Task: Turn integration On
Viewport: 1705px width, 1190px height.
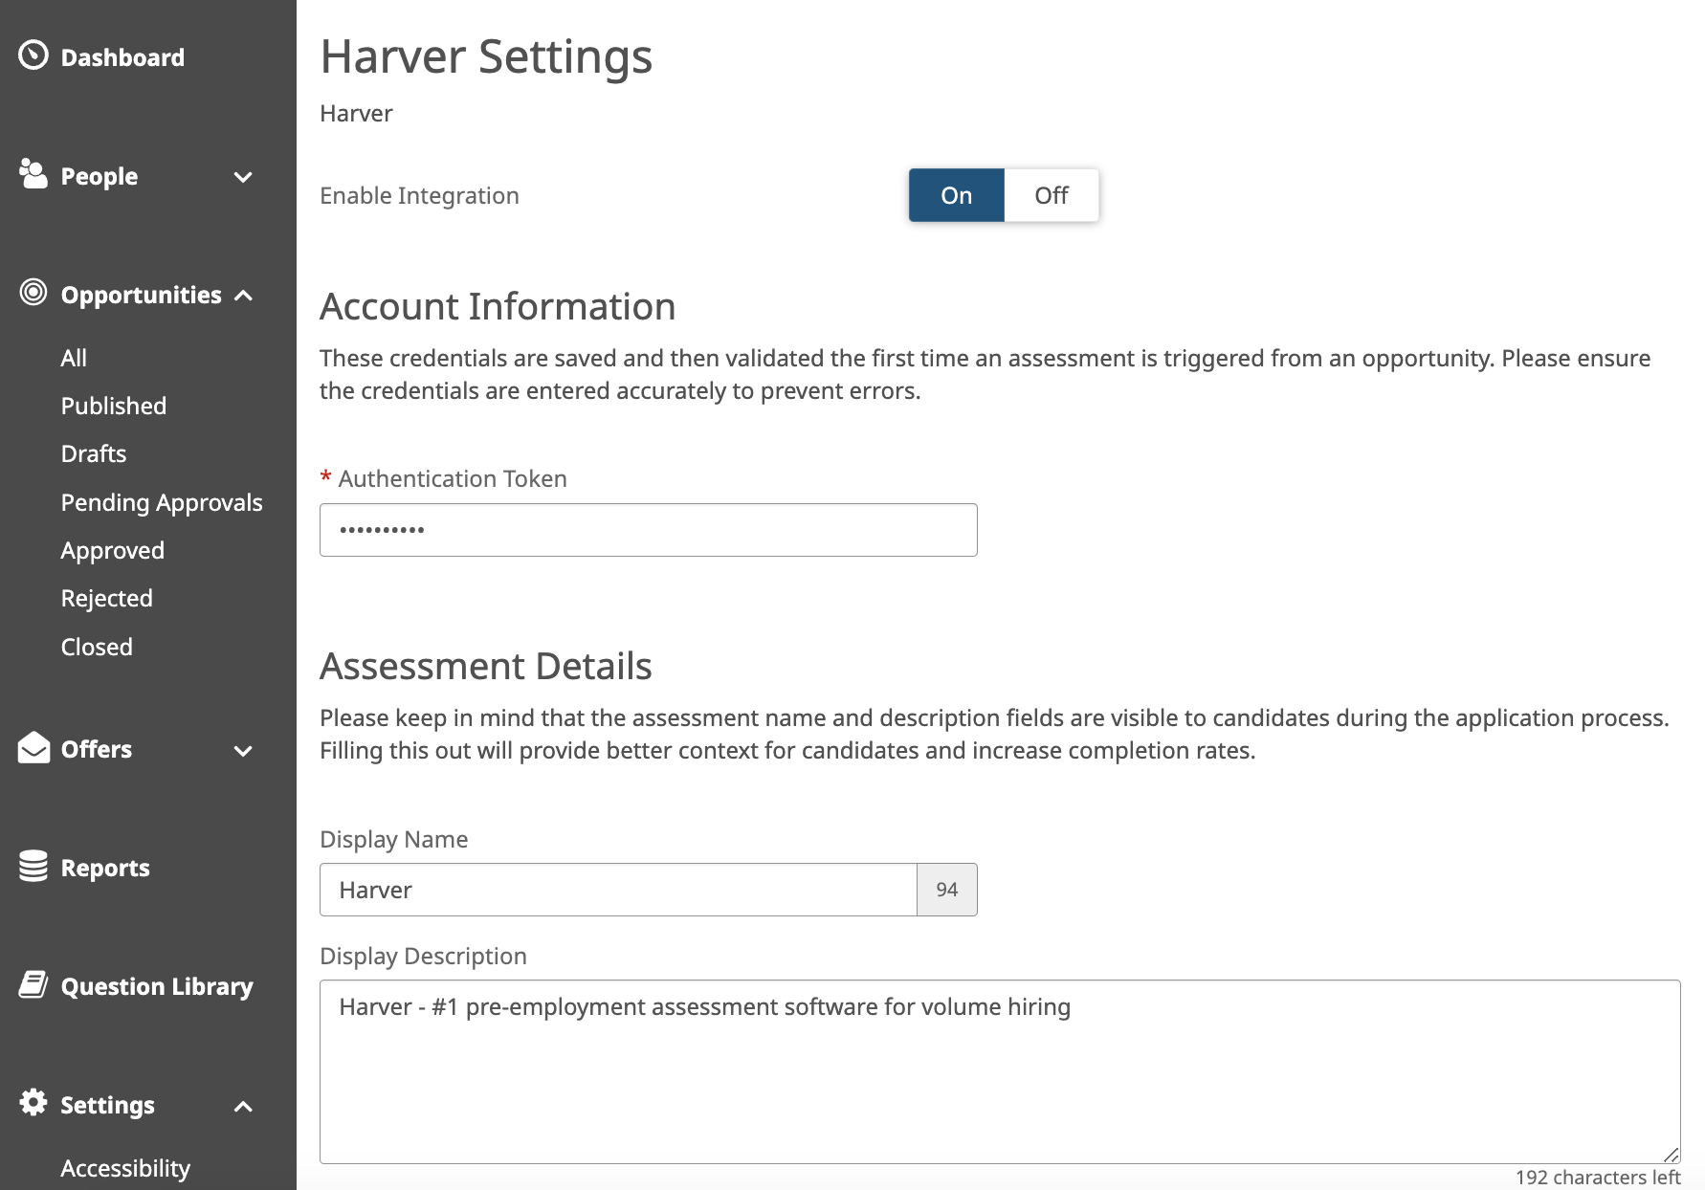Action: (957, 195)
